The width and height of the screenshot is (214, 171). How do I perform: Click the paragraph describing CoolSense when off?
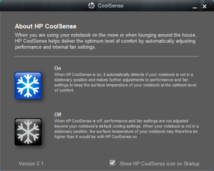point(126,129)
